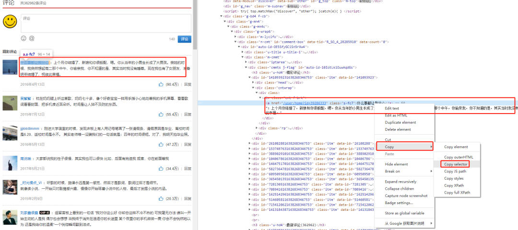Click the @ mention icon
This screenshot has height=230, width=518.
32,38
